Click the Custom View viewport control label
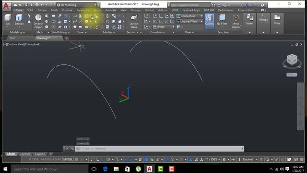The width and height of the screenshot is (307, 173). point(15,44)
